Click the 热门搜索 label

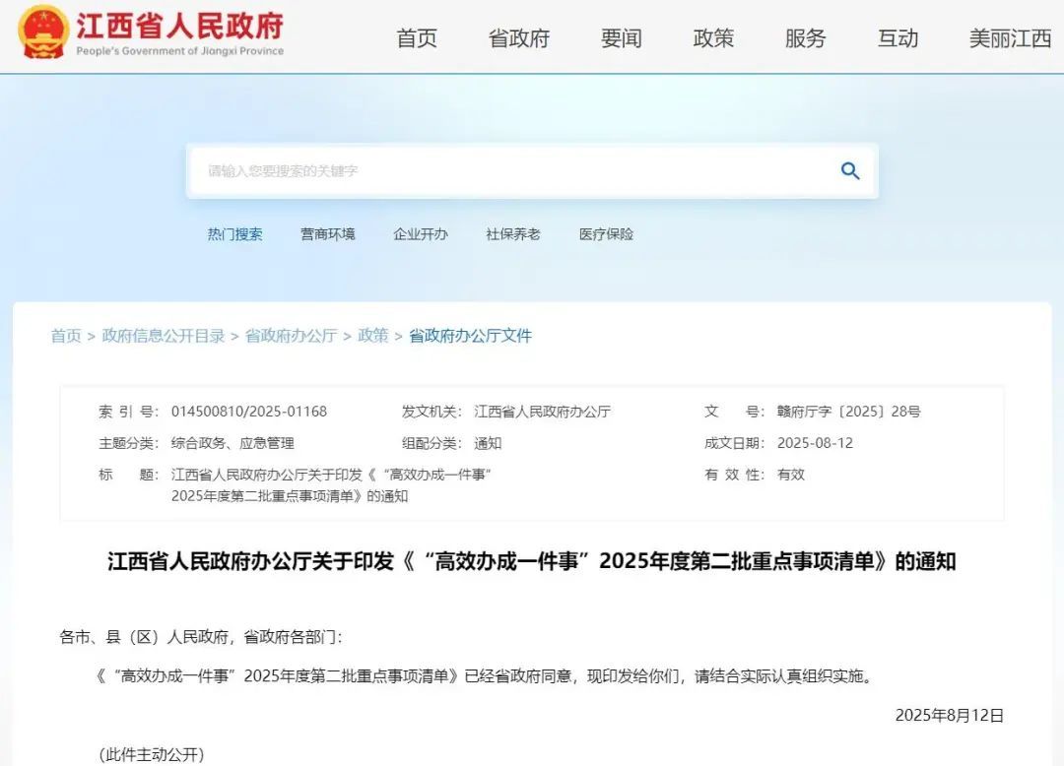[234, 233]
